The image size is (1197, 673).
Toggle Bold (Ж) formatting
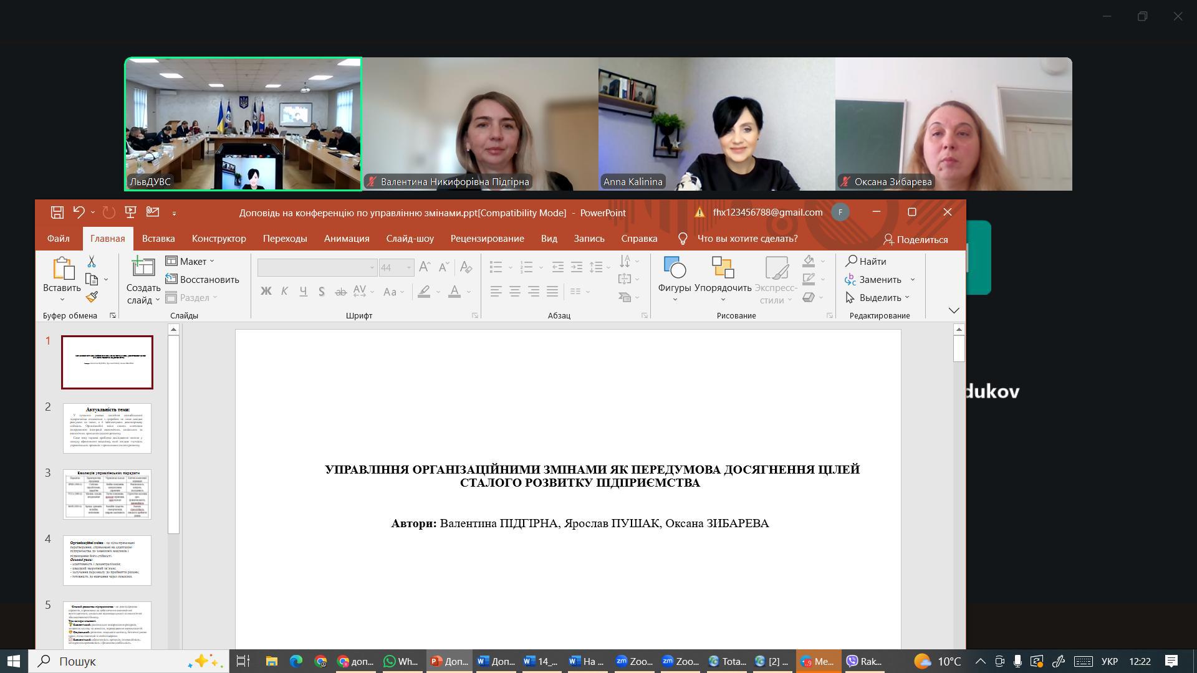click(266, 291)
